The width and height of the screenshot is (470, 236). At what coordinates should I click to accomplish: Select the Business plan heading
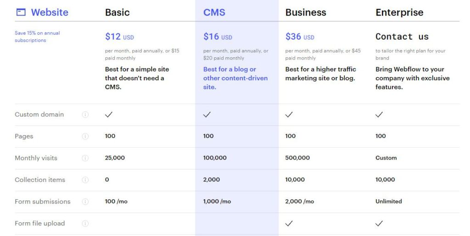click(x=306, y=12)
